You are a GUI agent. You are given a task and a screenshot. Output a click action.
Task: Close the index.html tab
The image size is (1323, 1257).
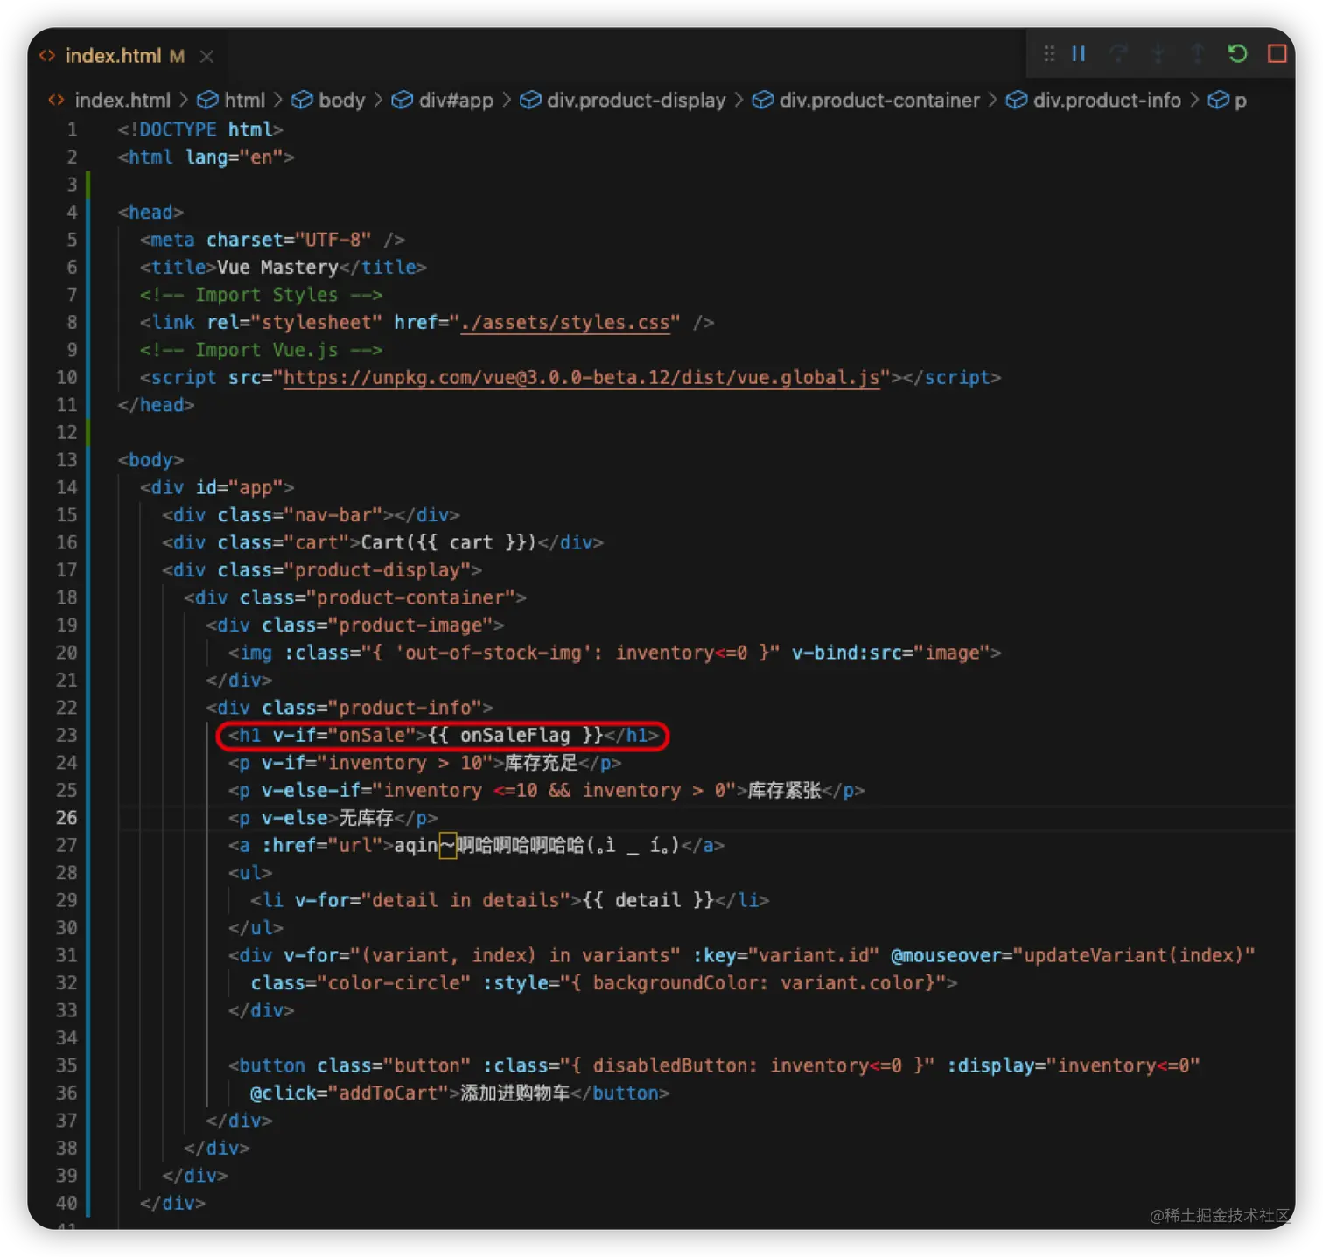pos(206,56)
